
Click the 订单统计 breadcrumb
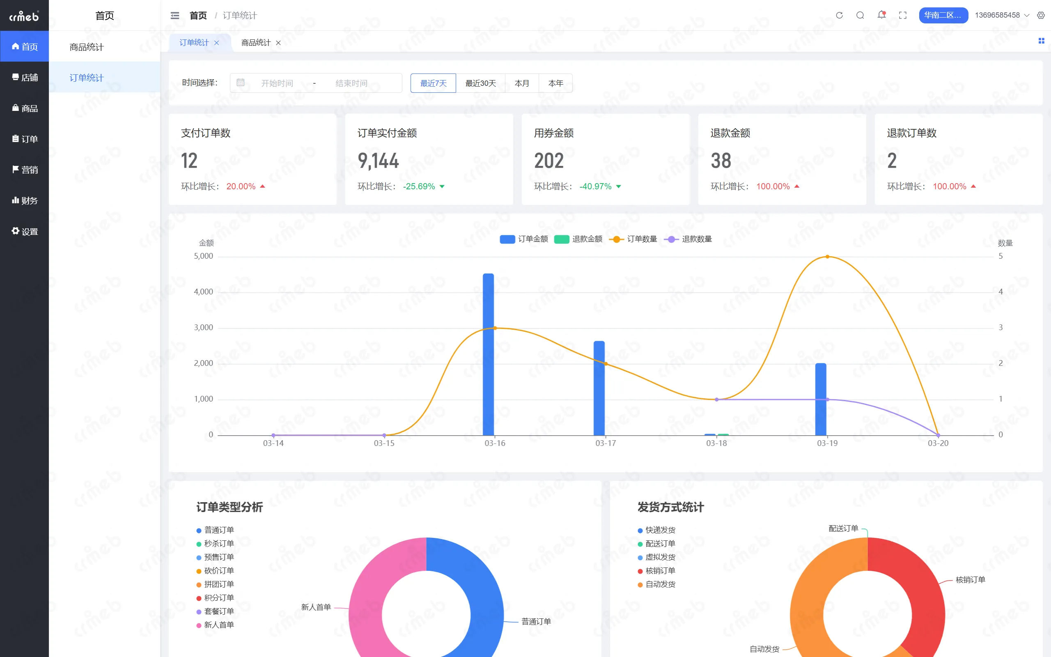tap(240, 16)
